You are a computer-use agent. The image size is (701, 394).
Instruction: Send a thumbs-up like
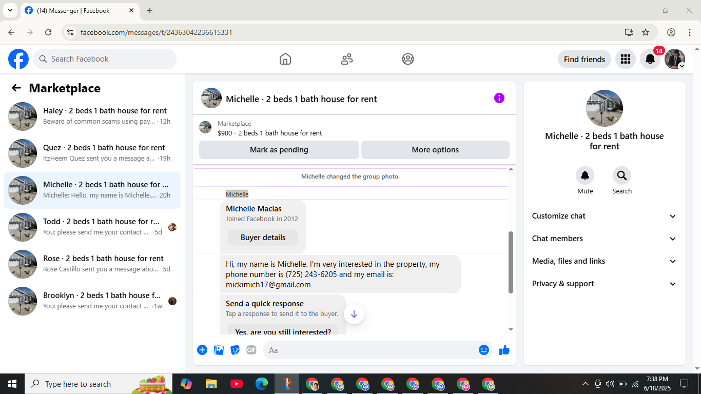pos(504,350)
